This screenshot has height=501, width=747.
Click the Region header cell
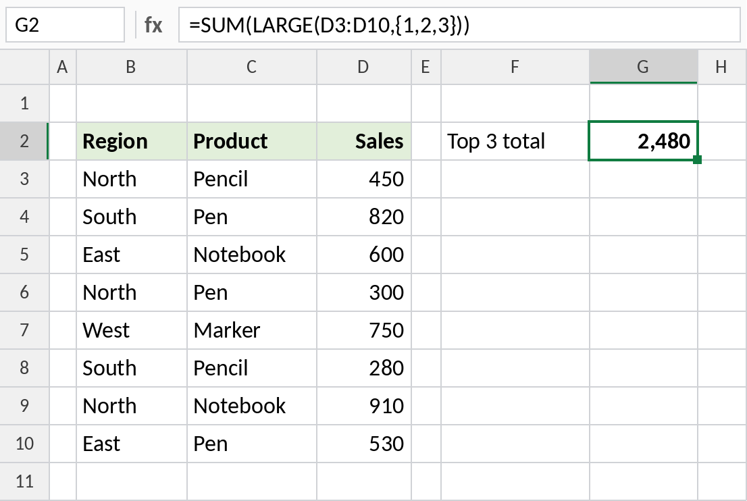pos(132,141)
